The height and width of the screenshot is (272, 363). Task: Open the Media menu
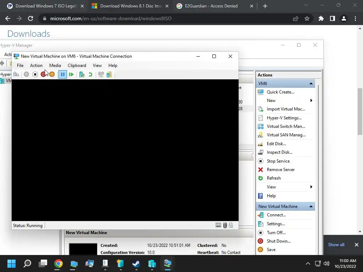click(x=55, y=66)
